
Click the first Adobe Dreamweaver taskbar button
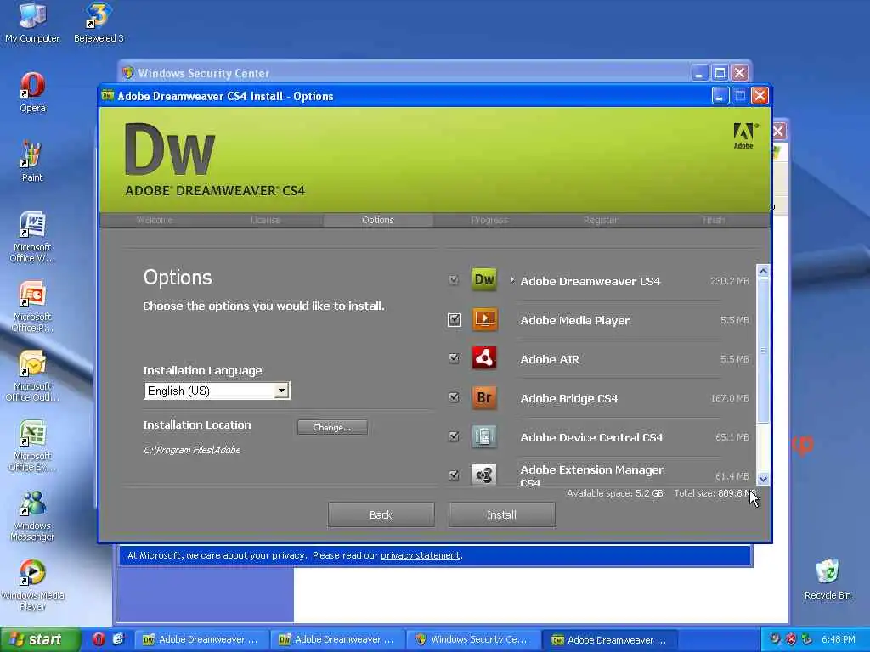pyautogui.click(x=202, y=639)
